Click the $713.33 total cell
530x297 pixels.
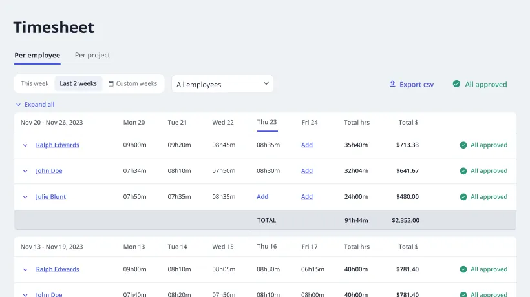[407, 145]
